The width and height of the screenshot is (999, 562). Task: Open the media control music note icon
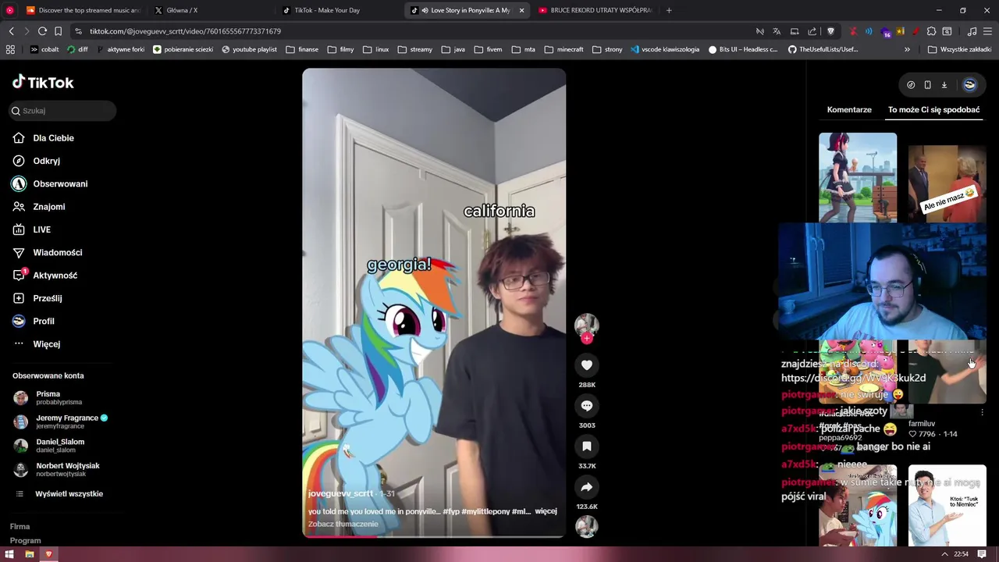(x=972, y=31)
